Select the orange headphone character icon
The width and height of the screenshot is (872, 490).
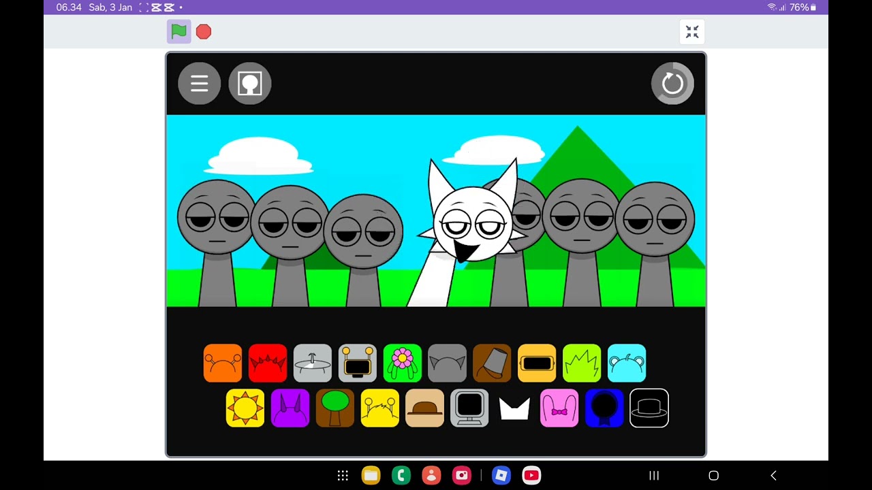click(x=223, y=363)
